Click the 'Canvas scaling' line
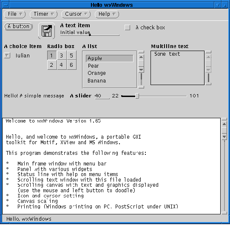Image resolution: width=230 pixels, height=225 pixels. 37,201
